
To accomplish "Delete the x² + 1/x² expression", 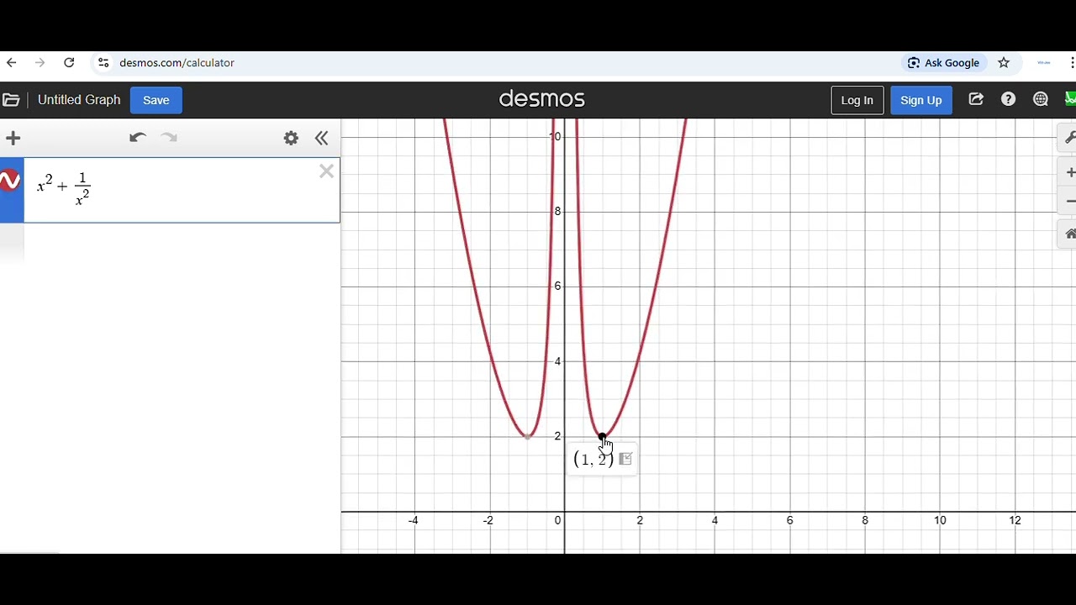I will [326, 171].
